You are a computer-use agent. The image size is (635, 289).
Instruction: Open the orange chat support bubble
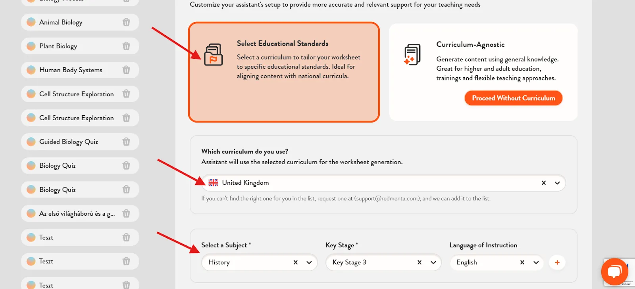coord(614,272)
